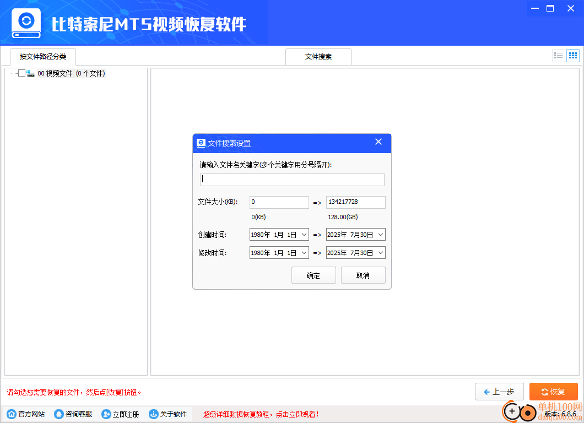This screenshot has width=584, height=423.
Task: Close the 文件搜索设置 dialog
Action: click(378, 142)
